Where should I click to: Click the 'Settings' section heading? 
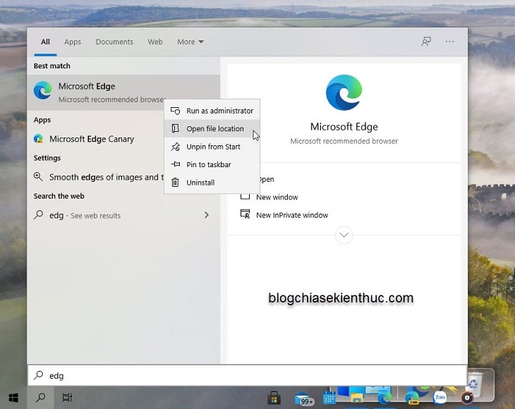coord(47,158)
